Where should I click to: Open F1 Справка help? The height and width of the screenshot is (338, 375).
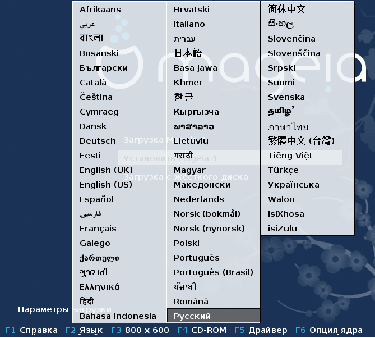[31, 330]
